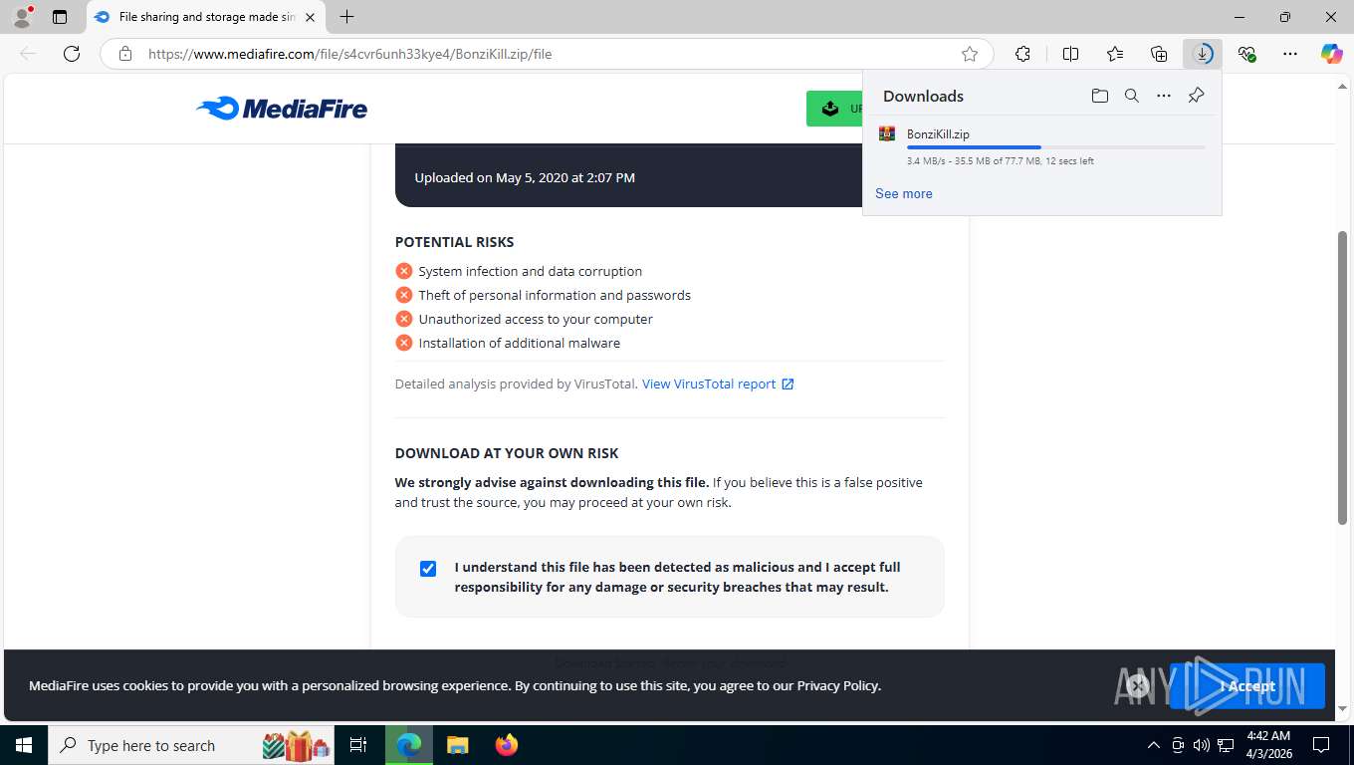Click the page vertical scrollbar thumb

[x=1342, y=378]
